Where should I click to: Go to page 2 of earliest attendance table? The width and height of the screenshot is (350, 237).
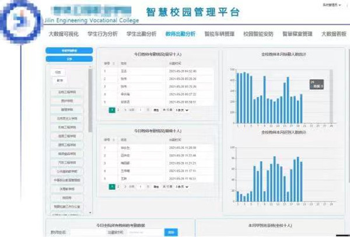point(118,109)
